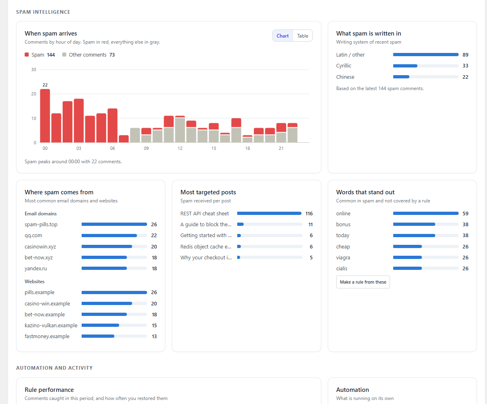Click the Rule performance heading
Screen dimensions: 487x404
coord(49,390)
